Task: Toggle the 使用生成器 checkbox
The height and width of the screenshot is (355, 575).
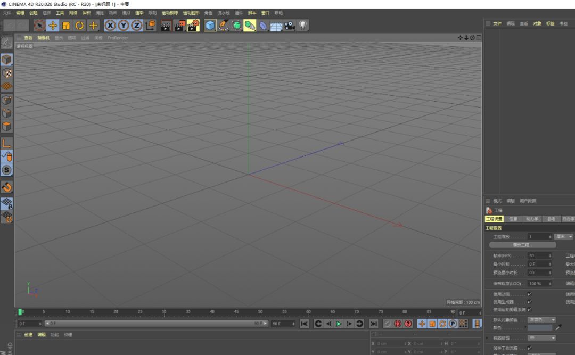Action: pyautogui.click(x=530, y=301)
